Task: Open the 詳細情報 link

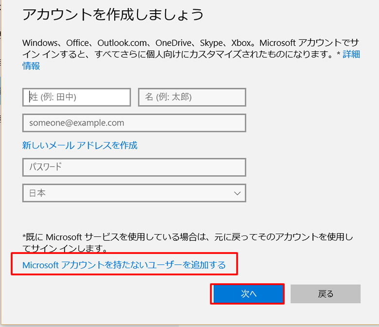Action: (x=351, y=54)
